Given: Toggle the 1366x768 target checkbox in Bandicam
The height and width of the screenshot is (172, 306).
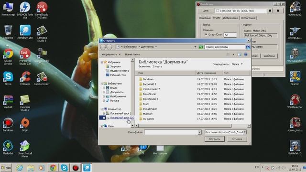Looking at the screenshot, I should (x=218, y=11).
